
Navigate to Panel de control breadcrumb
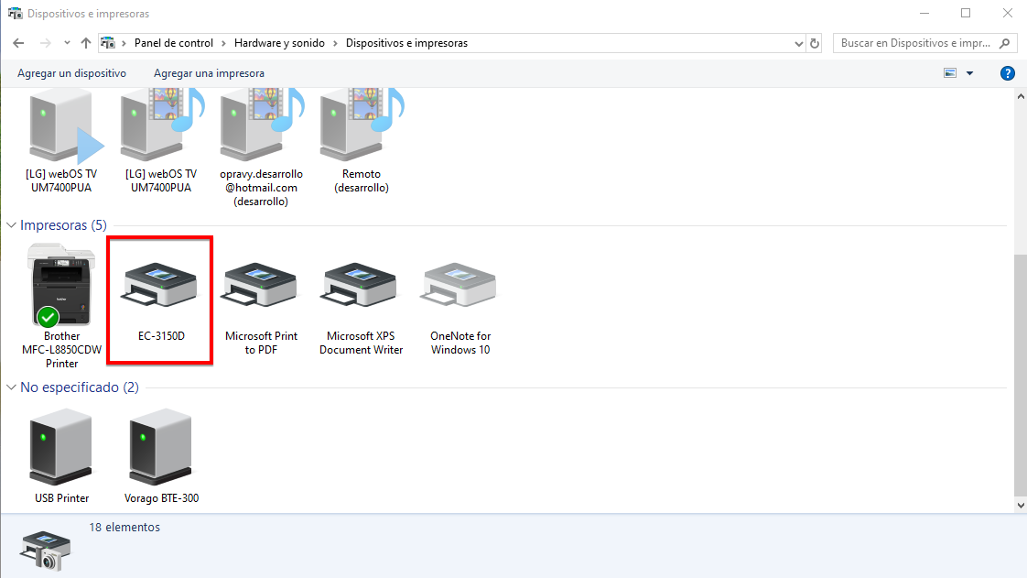(174, 43)
